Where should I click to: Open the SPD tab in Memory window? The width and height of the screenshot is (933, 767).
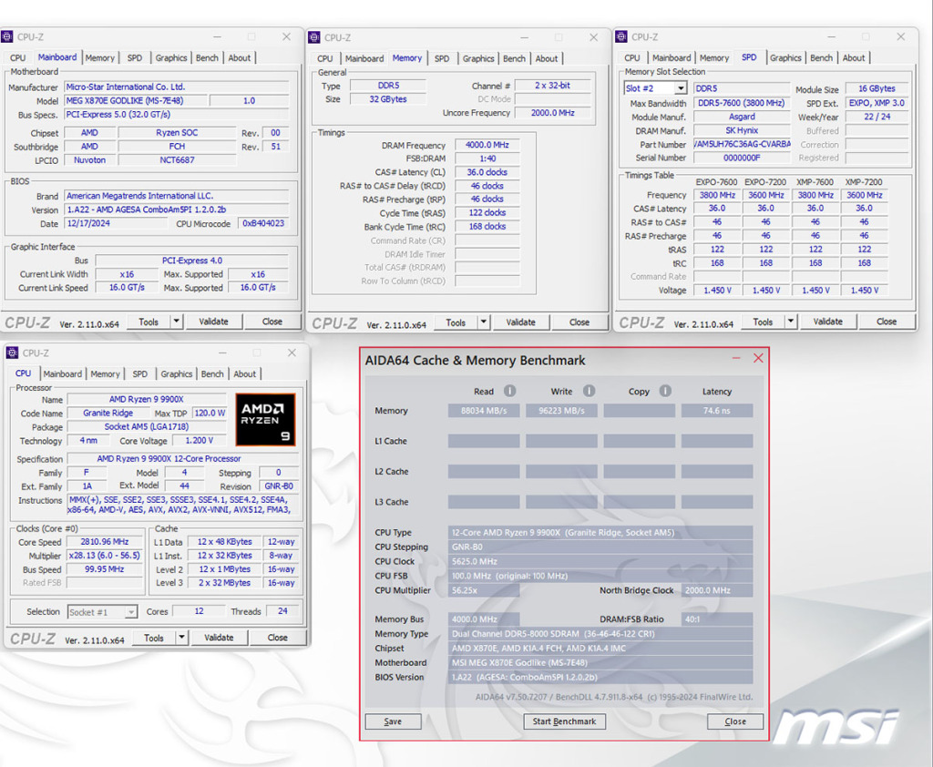(442, 58)
